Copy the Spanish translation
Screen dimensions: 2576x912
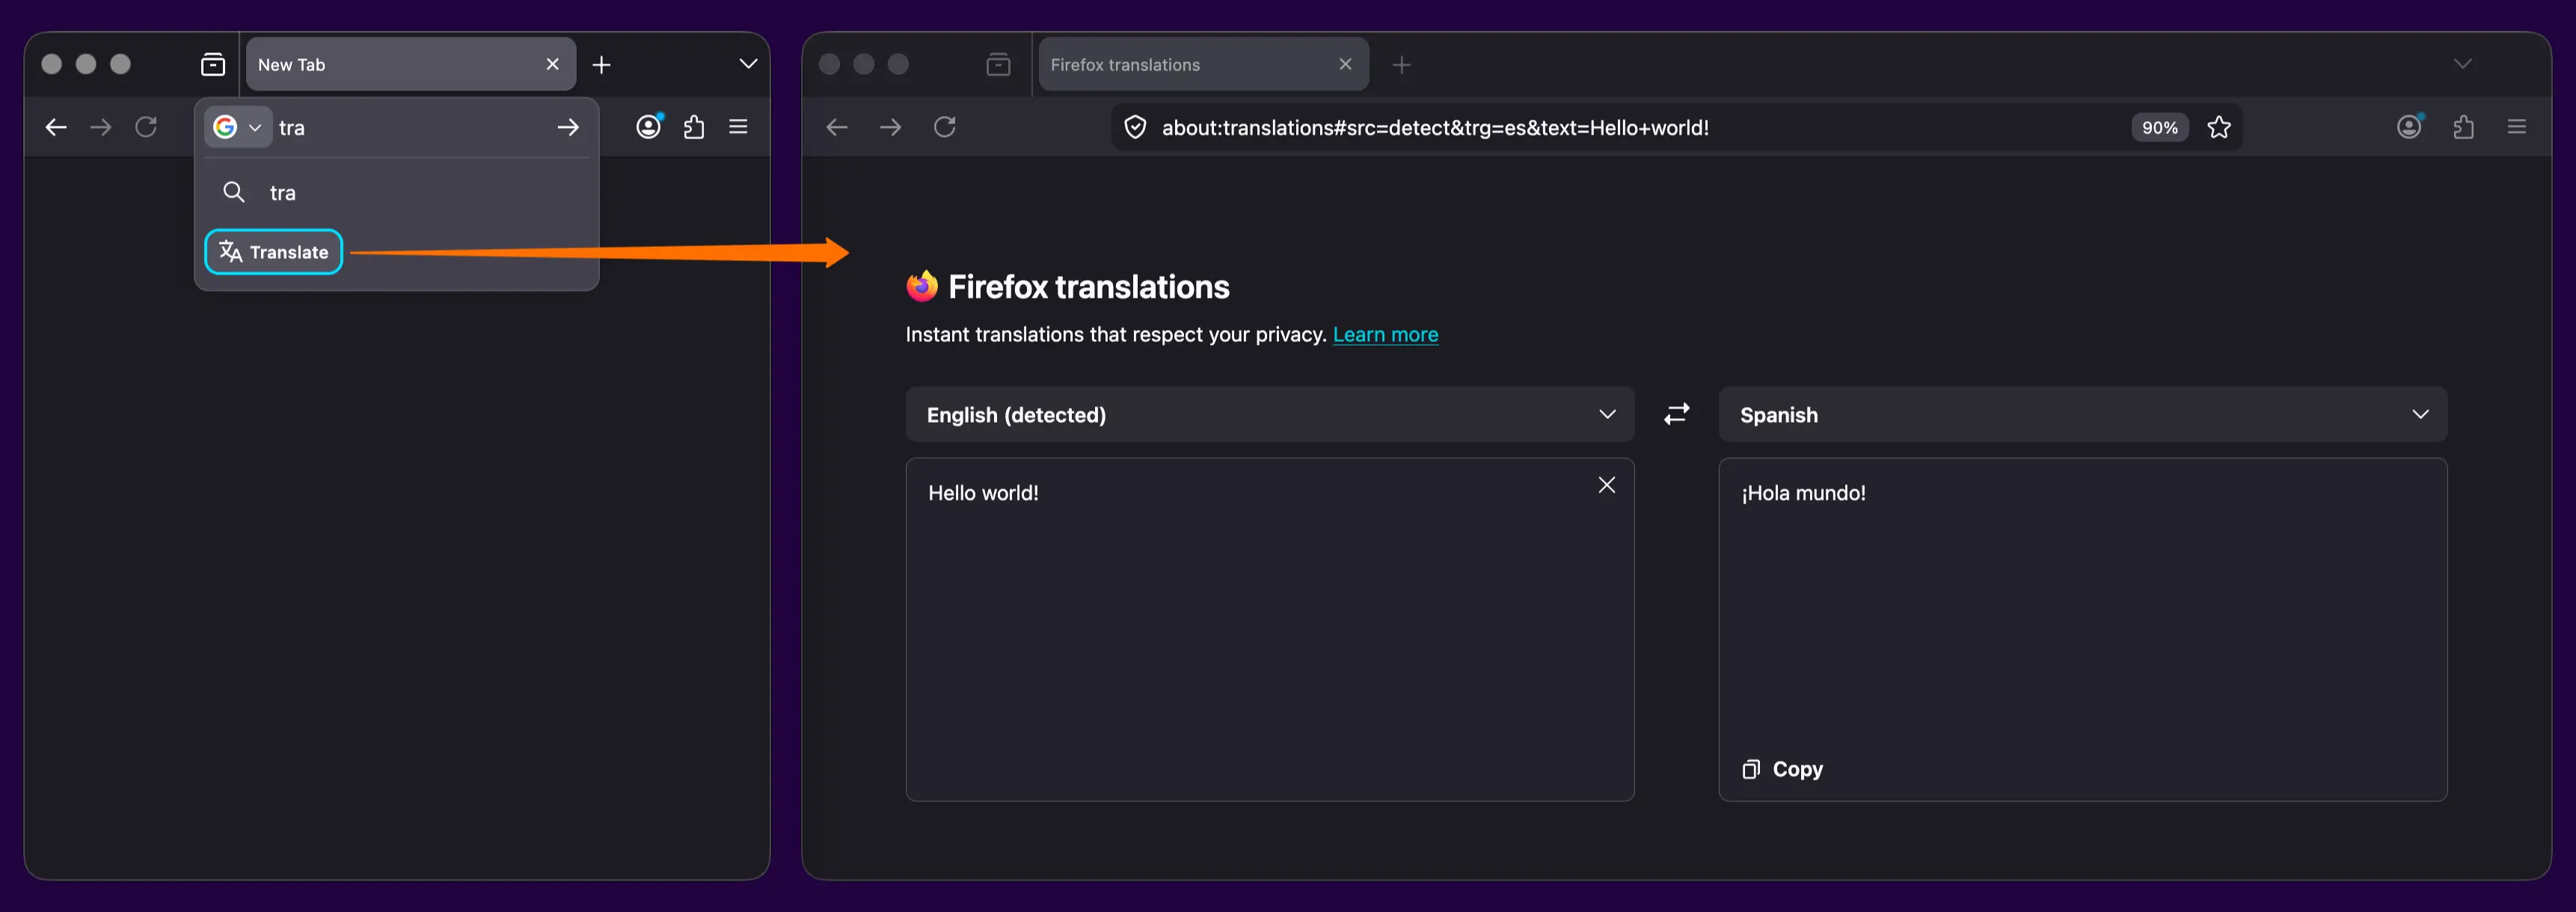tap(1783, 769)
